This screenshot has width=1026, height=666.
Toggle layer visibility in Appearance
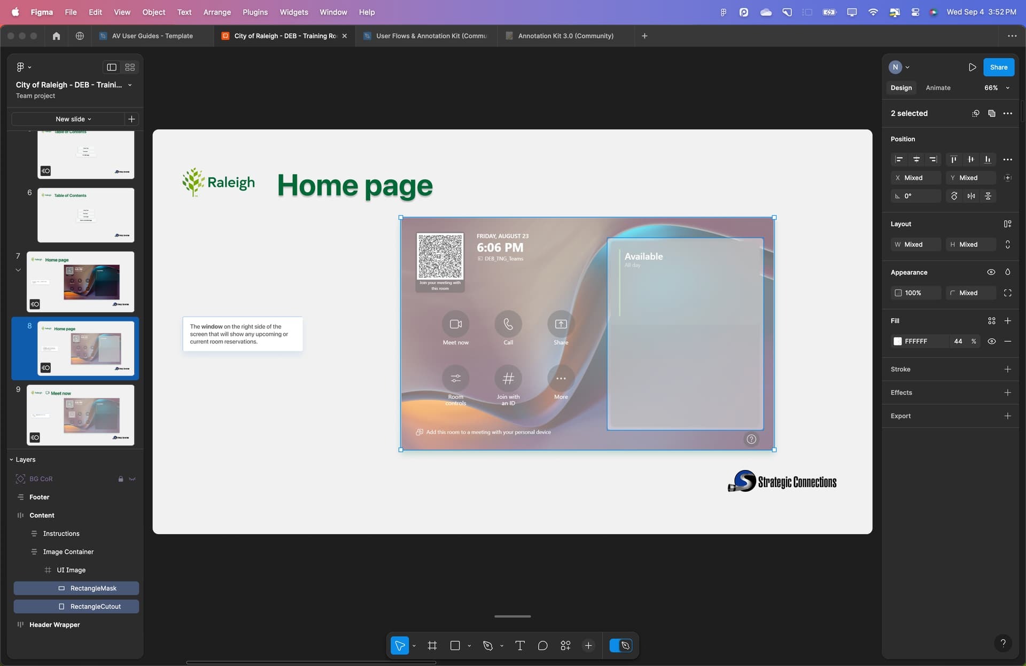[x=991, y=272]
